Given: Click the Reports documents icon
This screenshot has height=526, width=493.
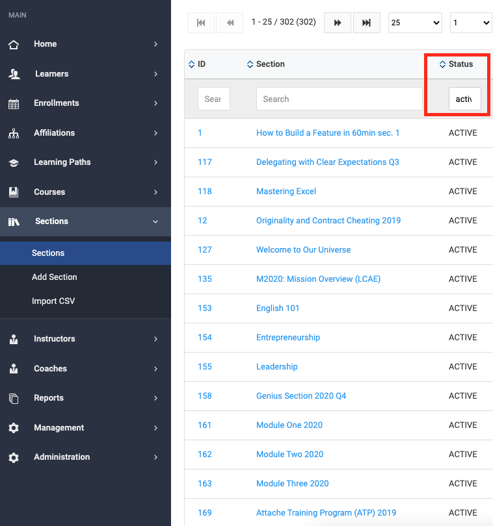Looking at the screenshot, I should (x=14, y=398).
